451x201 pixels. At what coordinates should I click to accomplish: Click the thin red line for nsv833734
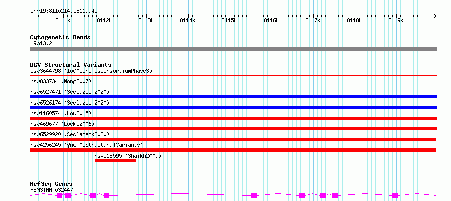tap(233, 86)
